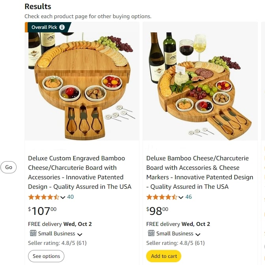The width and height of the screenshot is (265, 265).
Task: Open the 40 reviews link
Action: (x=70, y=197)
